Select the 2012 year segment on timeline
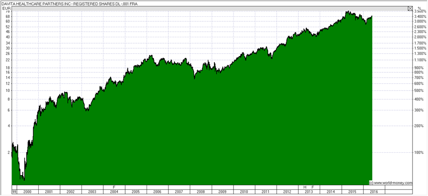The image size is (428, 196). click(287, 192)
